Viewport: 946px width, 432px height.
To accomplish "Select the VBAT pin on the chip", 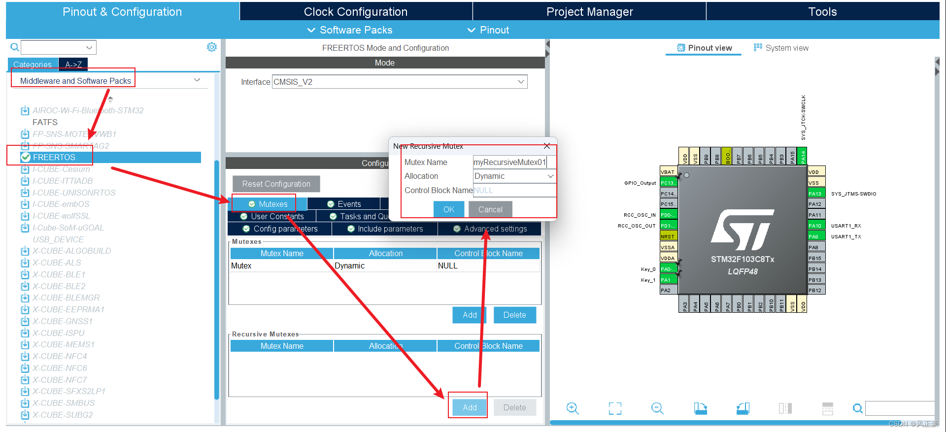I will (x=669, y=172).
